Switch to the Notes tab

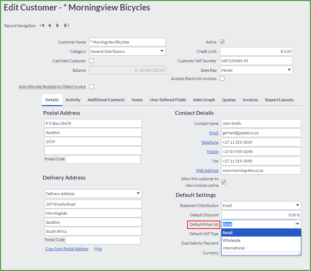(137, 100)
